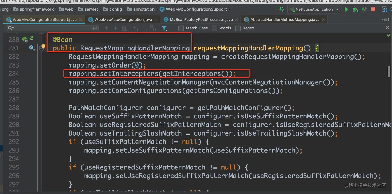Viewport: 392px width, 194px height.
Task: Stop the running application (red square)
Action: pos(373,9)
